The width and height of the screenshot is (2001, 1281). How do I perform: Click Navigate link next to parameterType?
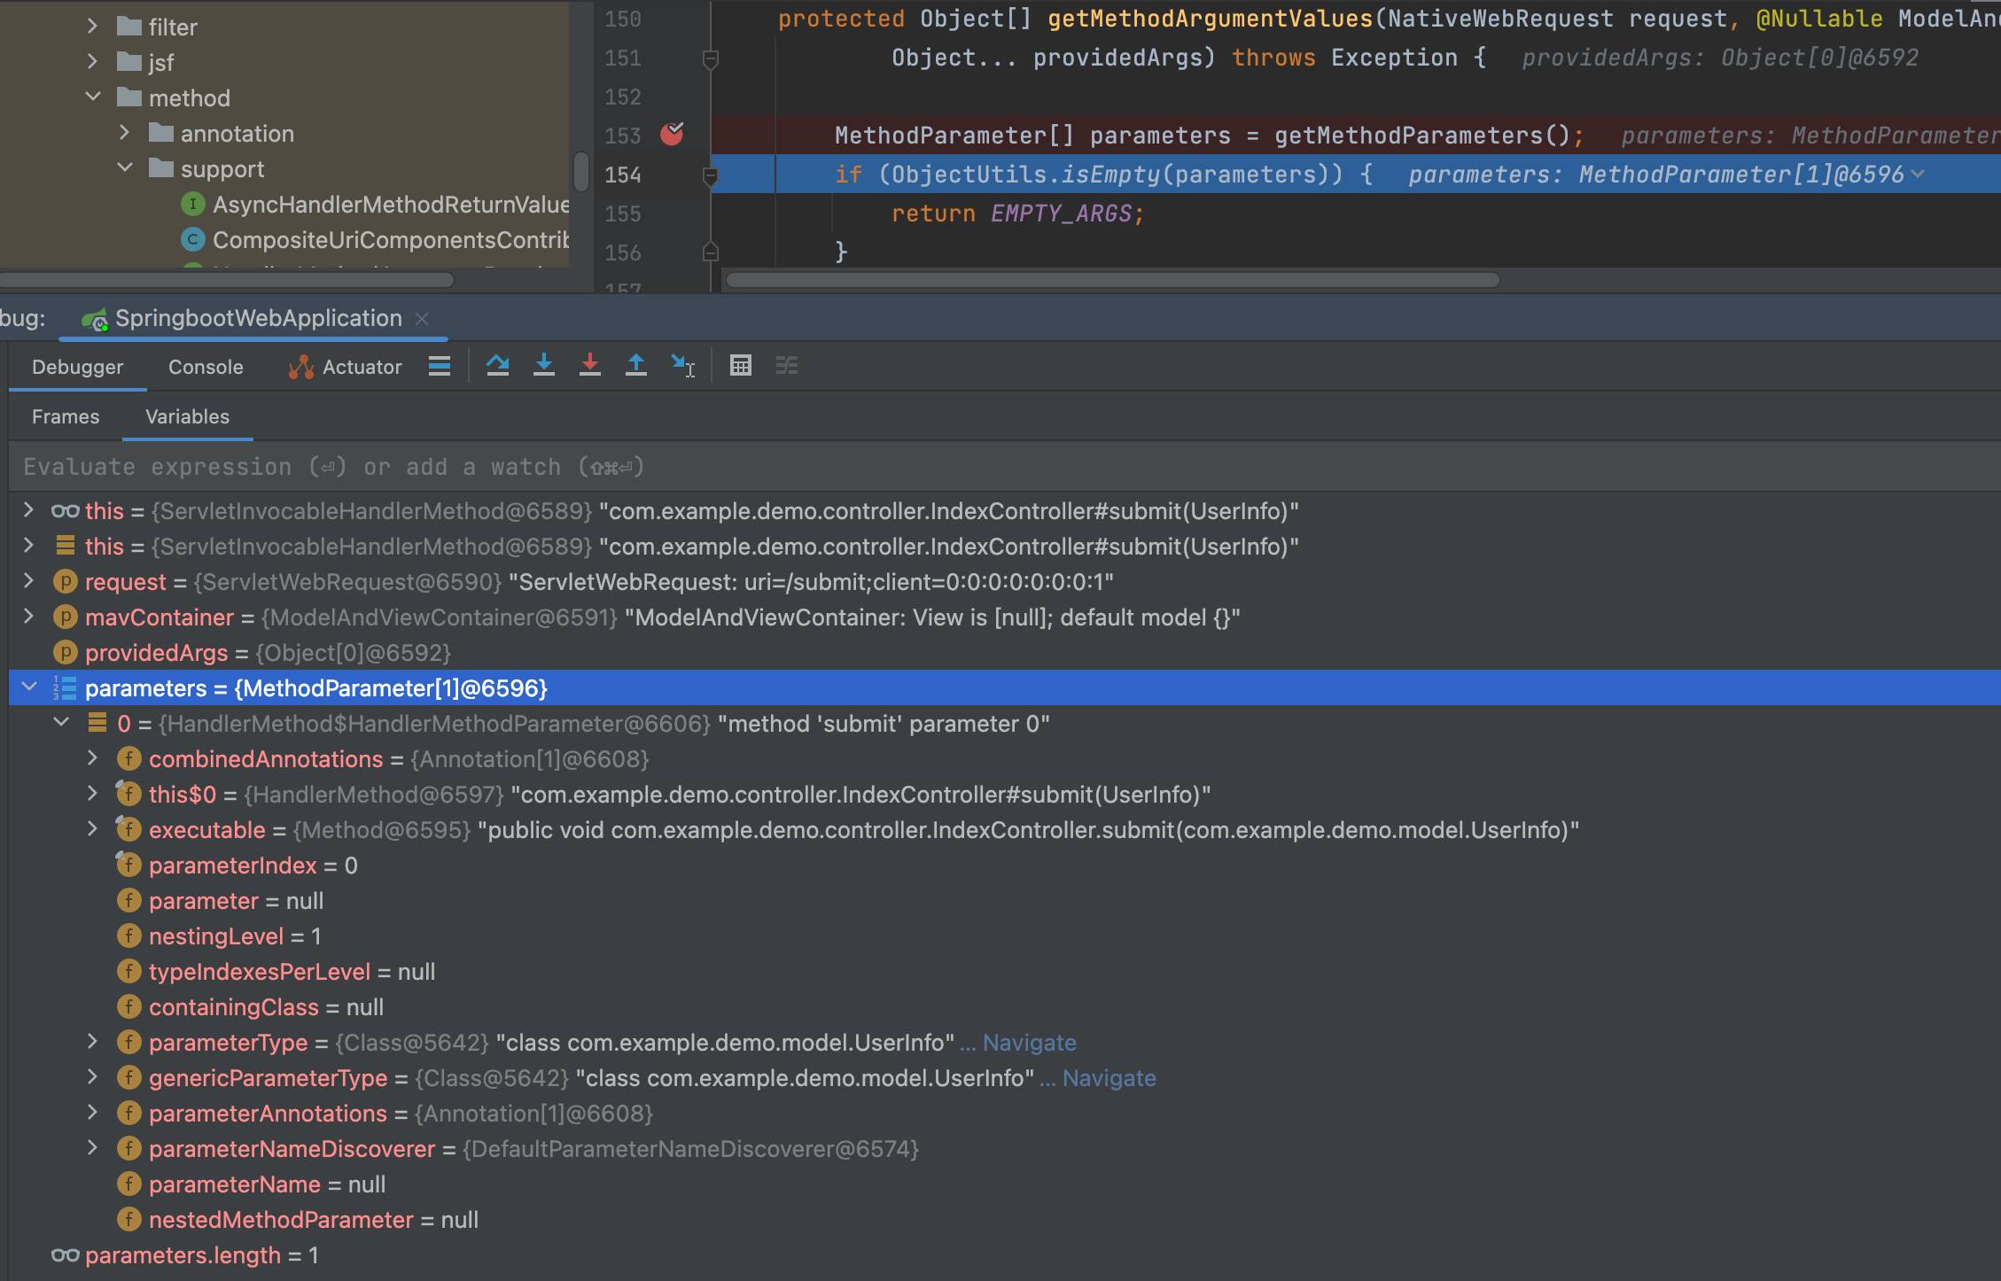click(x=1029, y=1043)
